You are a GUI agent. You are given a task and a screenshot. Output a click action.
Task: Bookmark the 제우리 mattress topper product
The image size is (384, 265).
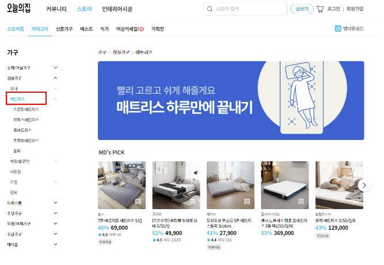pyautogui.click(x=247, y=202)
